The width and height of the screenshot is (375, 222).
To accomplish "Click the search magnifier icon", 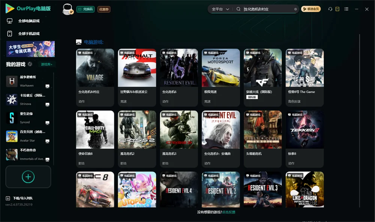I will coord(238,9).
